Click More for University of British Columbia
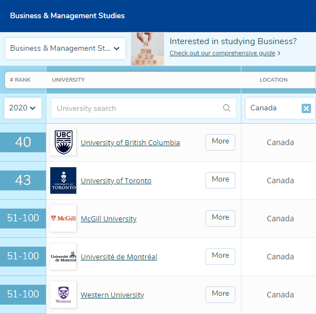The width and height of the screenshot is (316, 314). click(x=220, y=142)
